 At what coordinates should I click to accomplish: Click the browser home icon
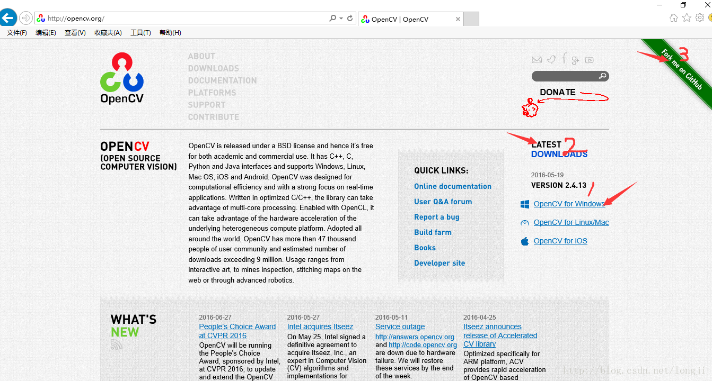[x=674, y=17]
